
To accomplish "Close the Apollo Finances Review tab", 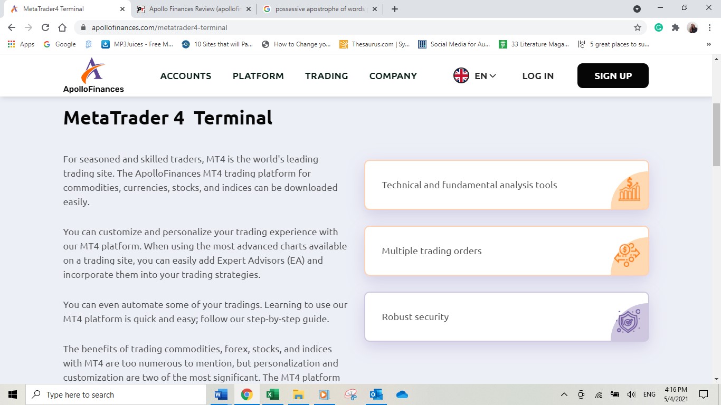I will pyautogui.click(x=249, y=9).
